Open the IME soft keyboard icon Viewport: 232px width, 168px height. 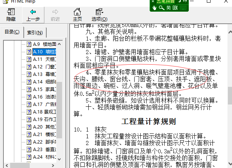[183, 8]
